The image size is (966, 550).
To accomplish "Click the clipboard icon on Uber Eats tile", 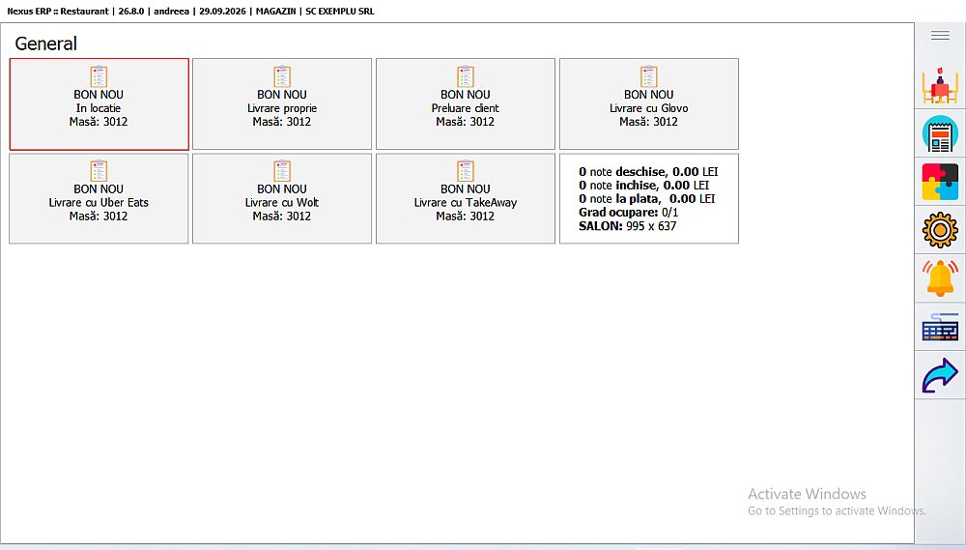I will coord(99,171).
